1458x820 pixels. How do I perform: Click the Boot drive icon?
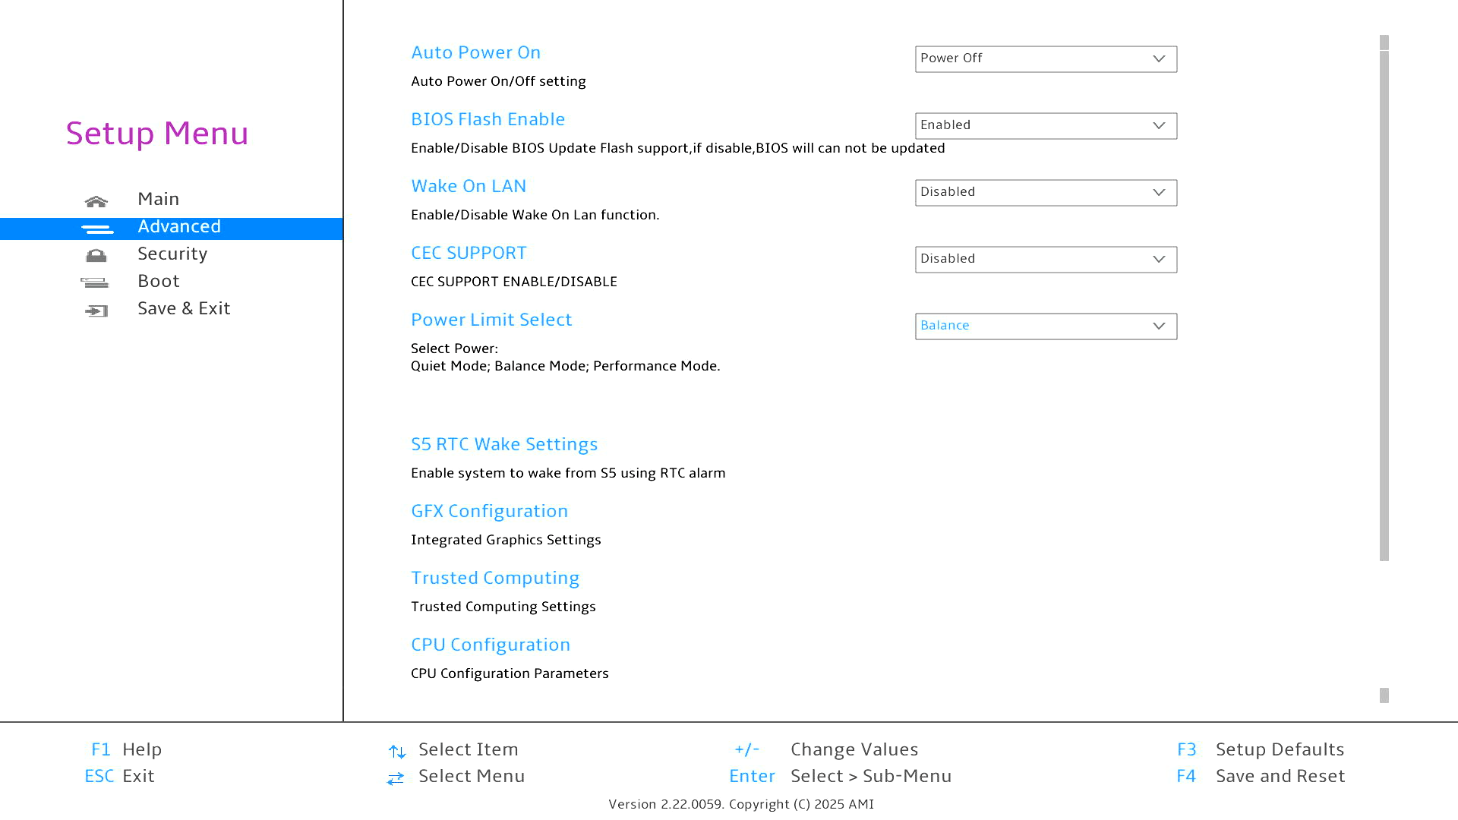pyautogui.click(x=95, y=282)
